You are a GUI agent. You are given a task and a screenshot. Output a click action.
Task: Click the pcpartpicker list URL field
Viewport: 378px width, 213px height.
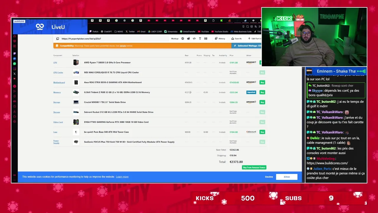112,39
